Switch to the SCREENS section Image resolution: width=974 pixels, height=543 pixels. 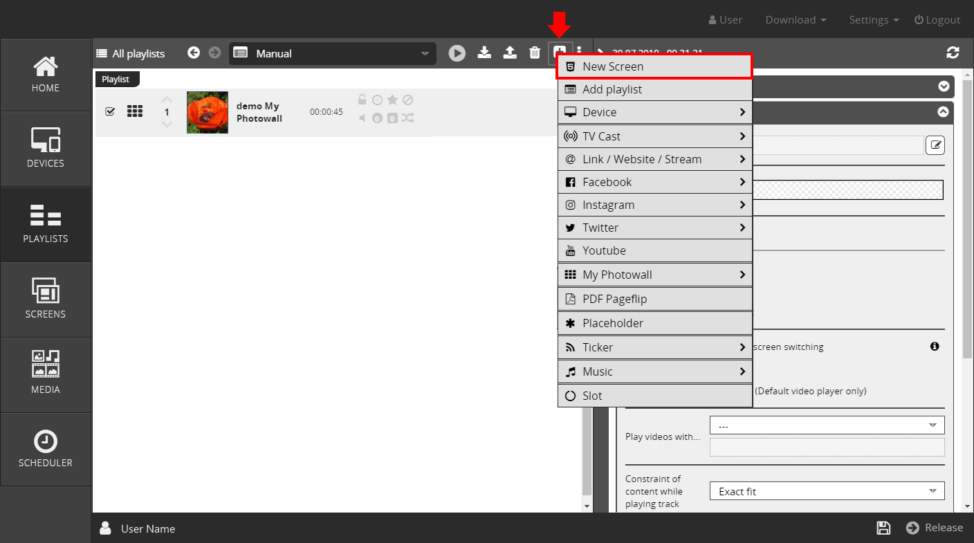coord(46,300)
